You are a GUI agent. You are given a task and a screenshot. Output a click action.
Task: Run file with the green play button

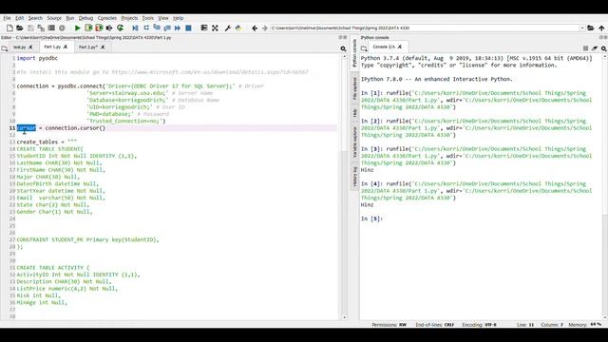(78, 28)
